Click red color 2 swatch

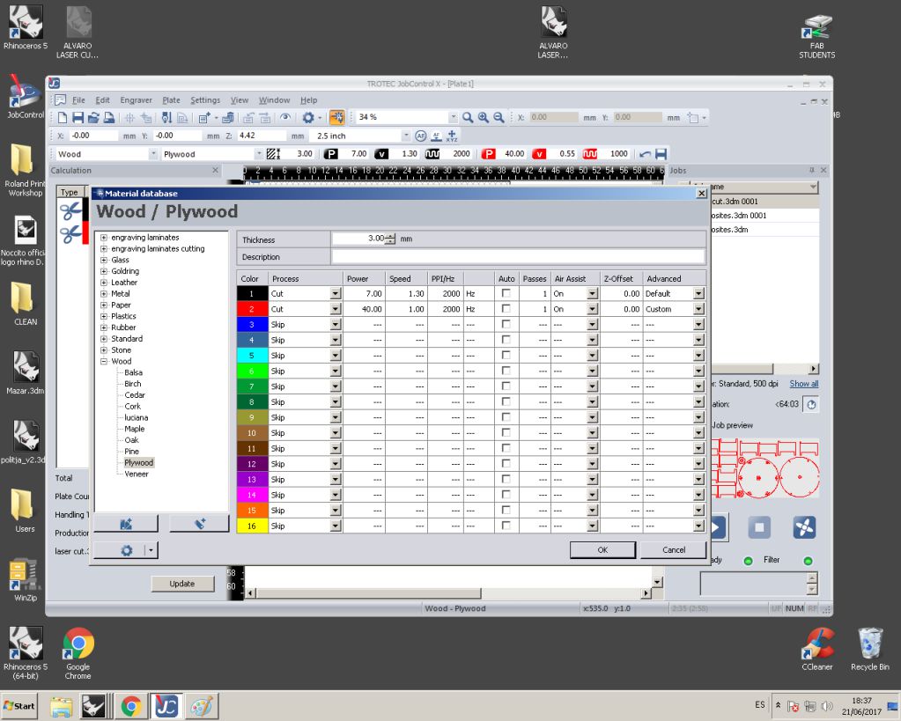pyautogui.click(x=252, y=309)
